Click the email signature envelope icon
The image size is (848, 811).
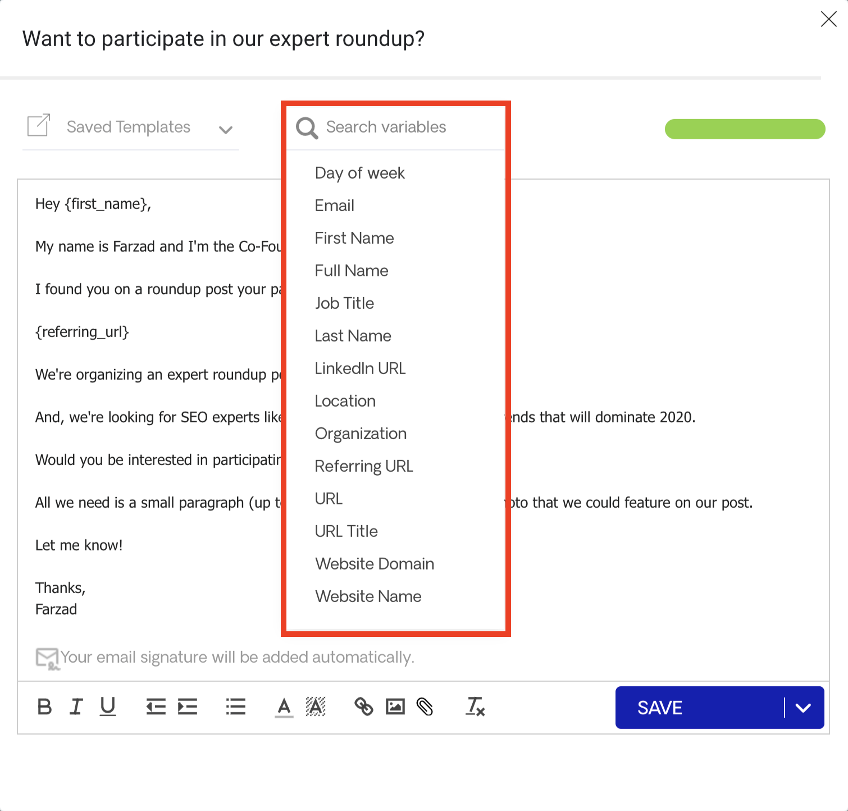pyautogui.click(x=47, y=659)
